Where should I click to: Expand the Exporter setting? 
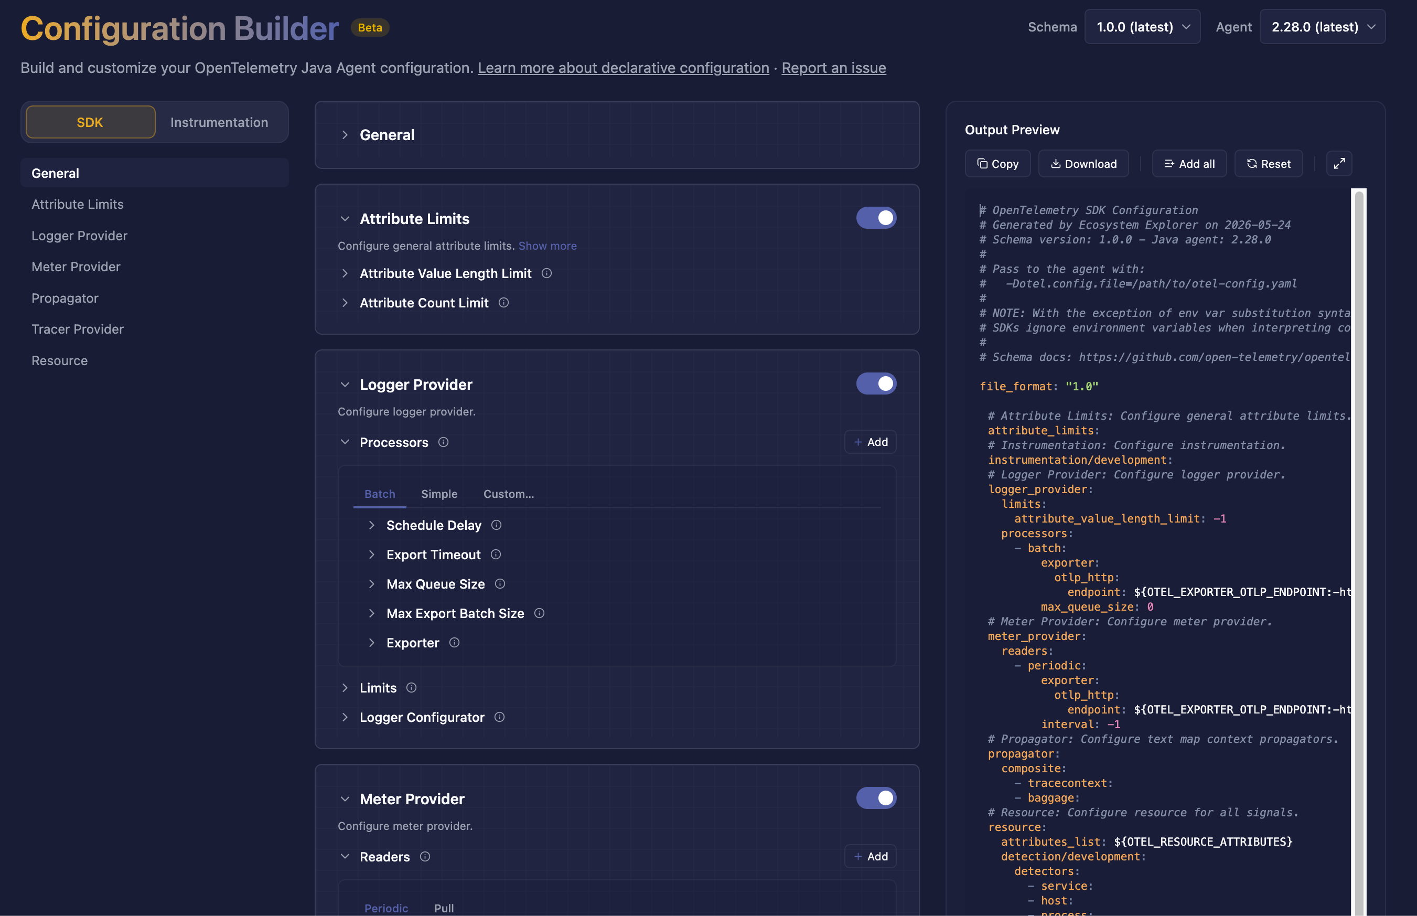pyautogui.click(x=372, y=643)
